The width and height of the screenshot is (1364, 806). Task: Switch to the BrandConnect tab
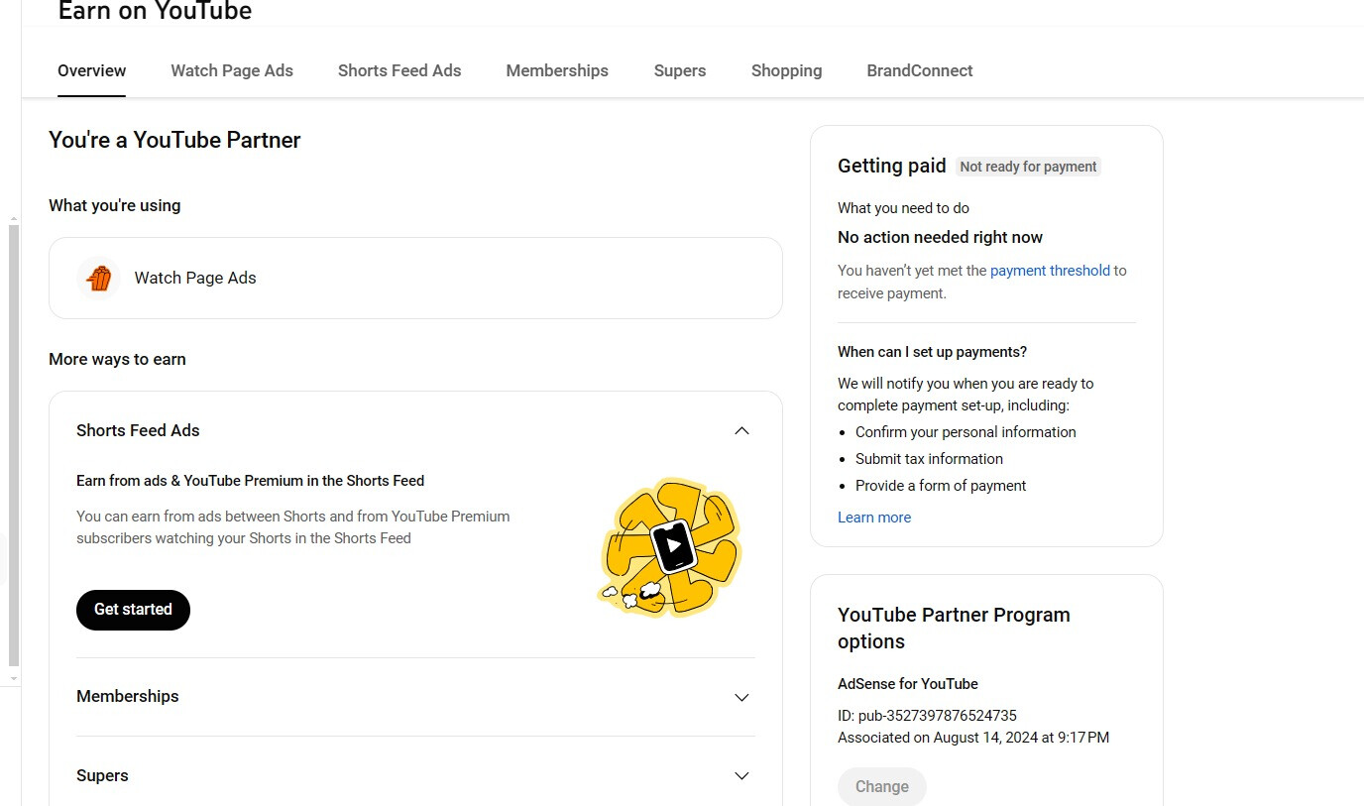click(920, 70)
